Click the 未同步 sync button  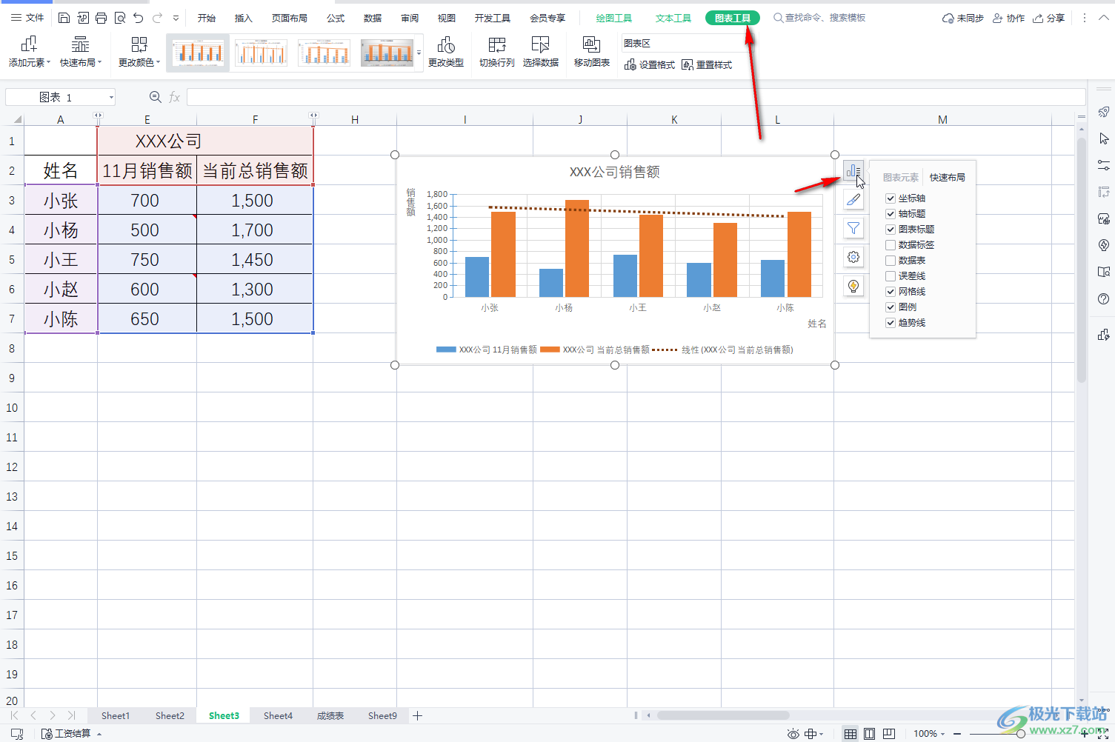pyautogui.click(x=963, y=18)
